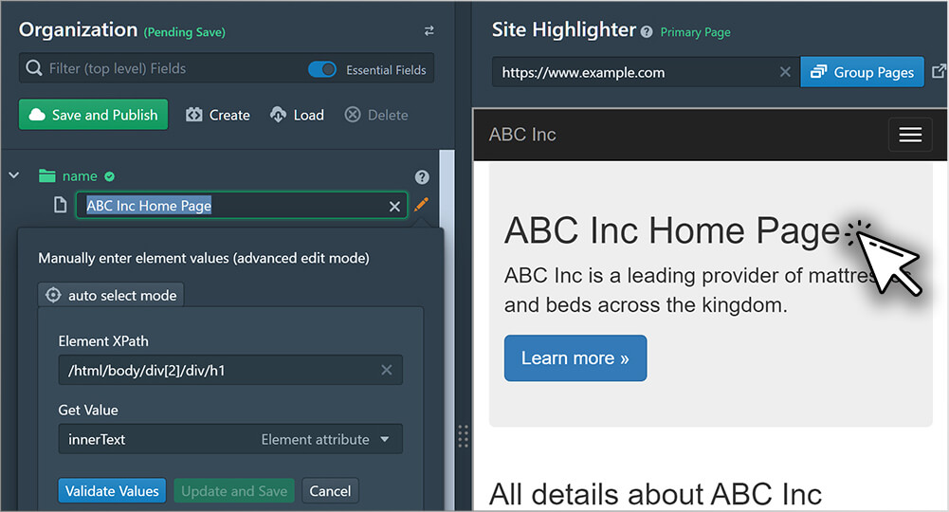Click the ABC Inc Home Page heading in preview
Image resolution: width=949 pixels, height=512 pixels.
672,230
